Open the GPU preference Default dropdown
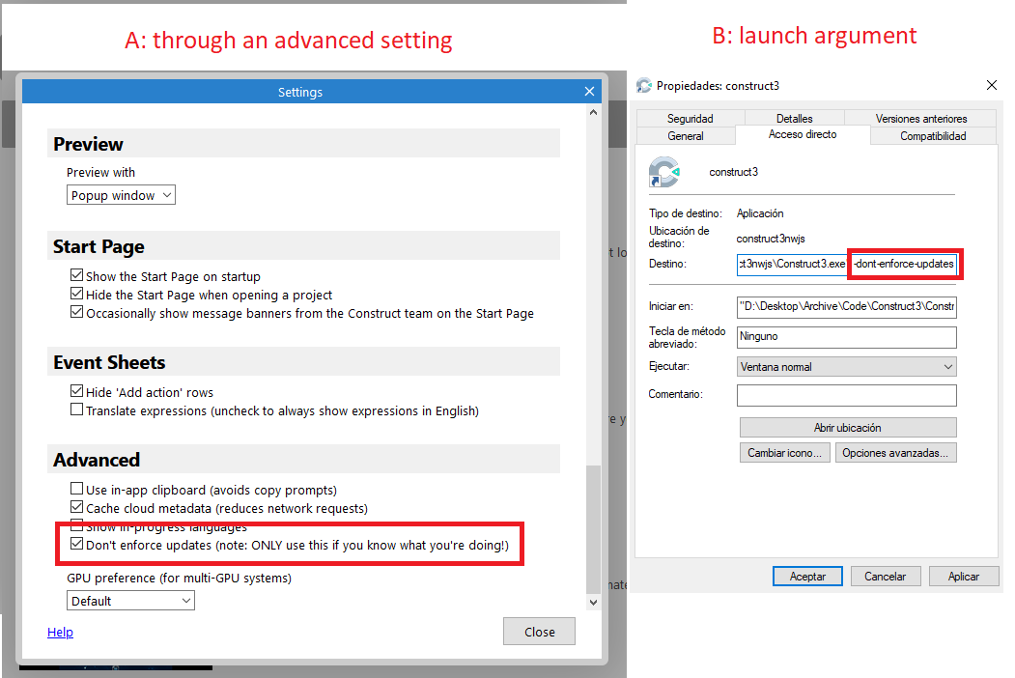 click(x=130, y=601)
